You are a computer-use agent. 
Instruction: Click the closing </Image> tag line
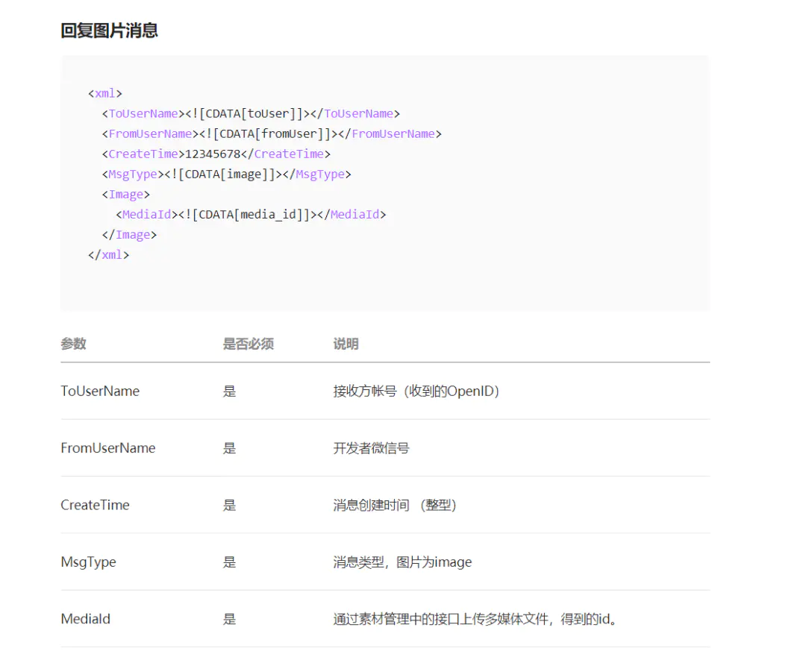pos(129,235)
